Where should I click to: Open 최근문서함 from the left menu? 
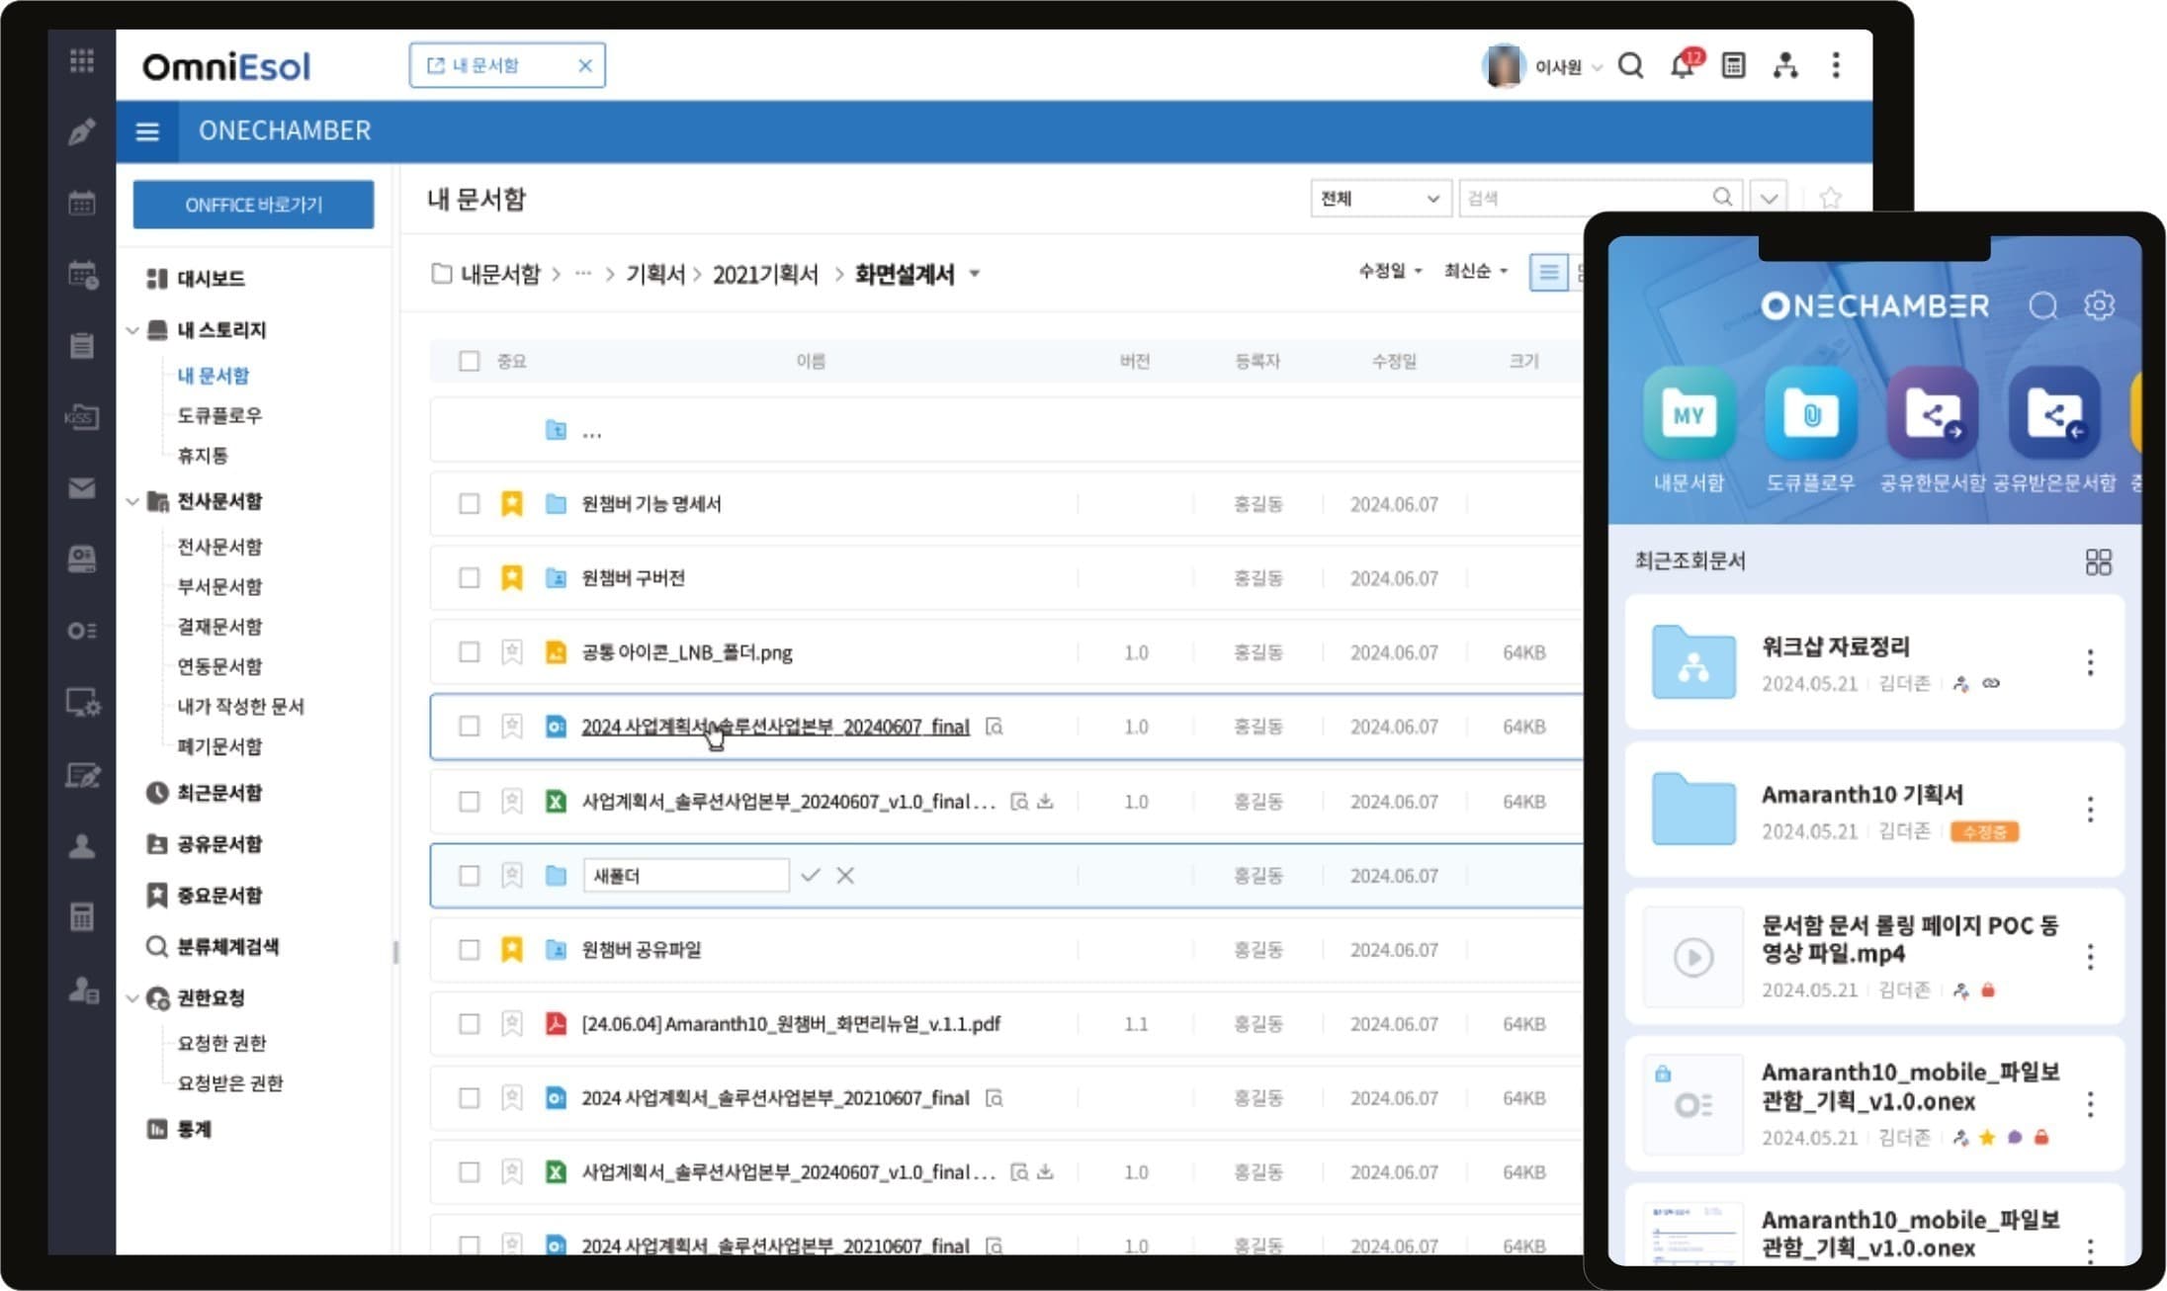pyautogui.click(x=219, y=793)
